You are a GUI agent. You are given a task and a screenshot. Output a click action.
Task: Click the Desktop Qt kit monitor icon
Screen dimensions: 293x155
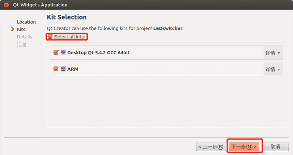click(63, 53)
